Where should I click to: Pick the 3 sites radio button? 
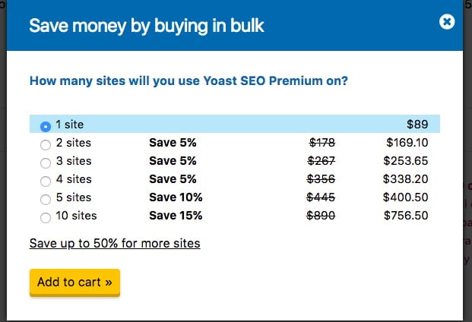[x=46, y=163]
